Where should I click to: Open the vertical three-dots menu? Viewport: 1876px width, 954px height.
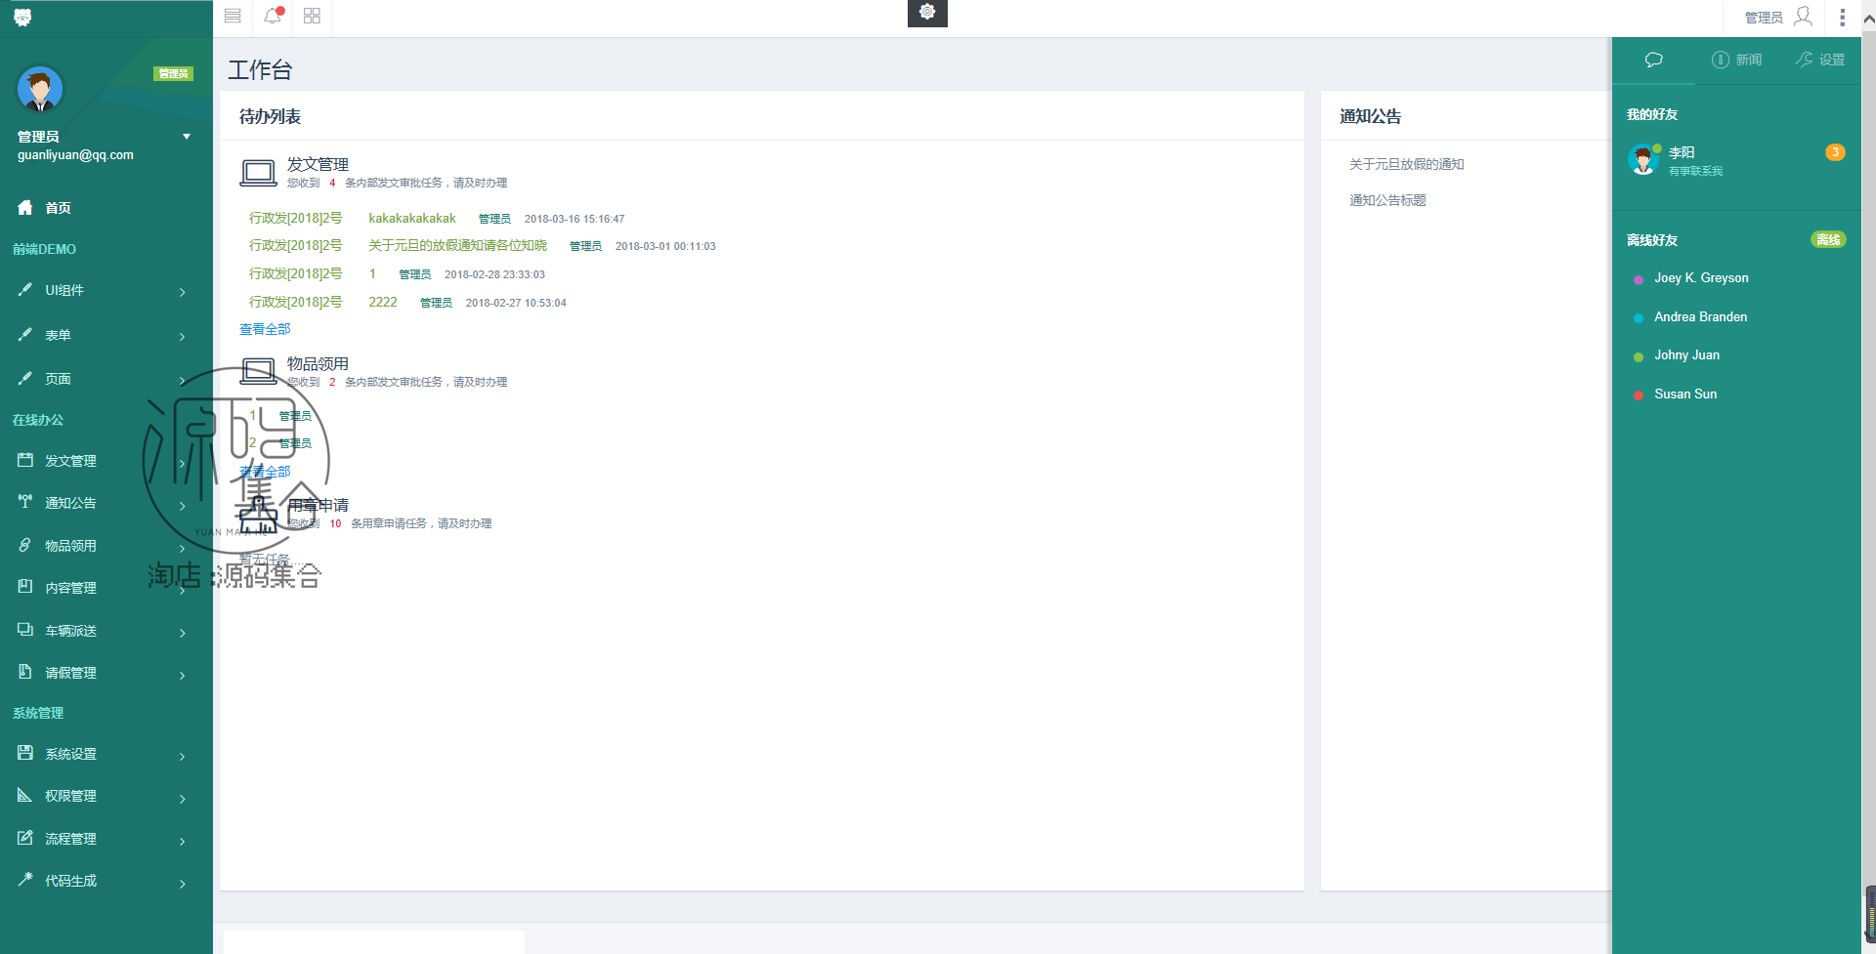click(x=1842, y=18)
